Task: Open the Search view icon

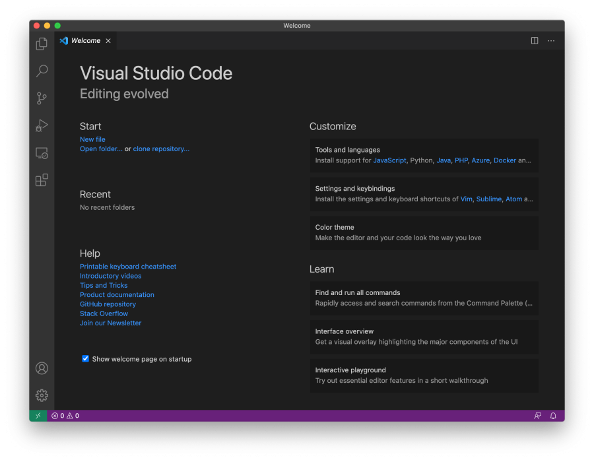Action: [x=42, y=71]
